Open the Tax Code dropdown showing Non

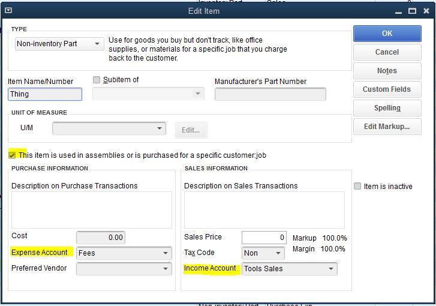click(x=263, y=253)
